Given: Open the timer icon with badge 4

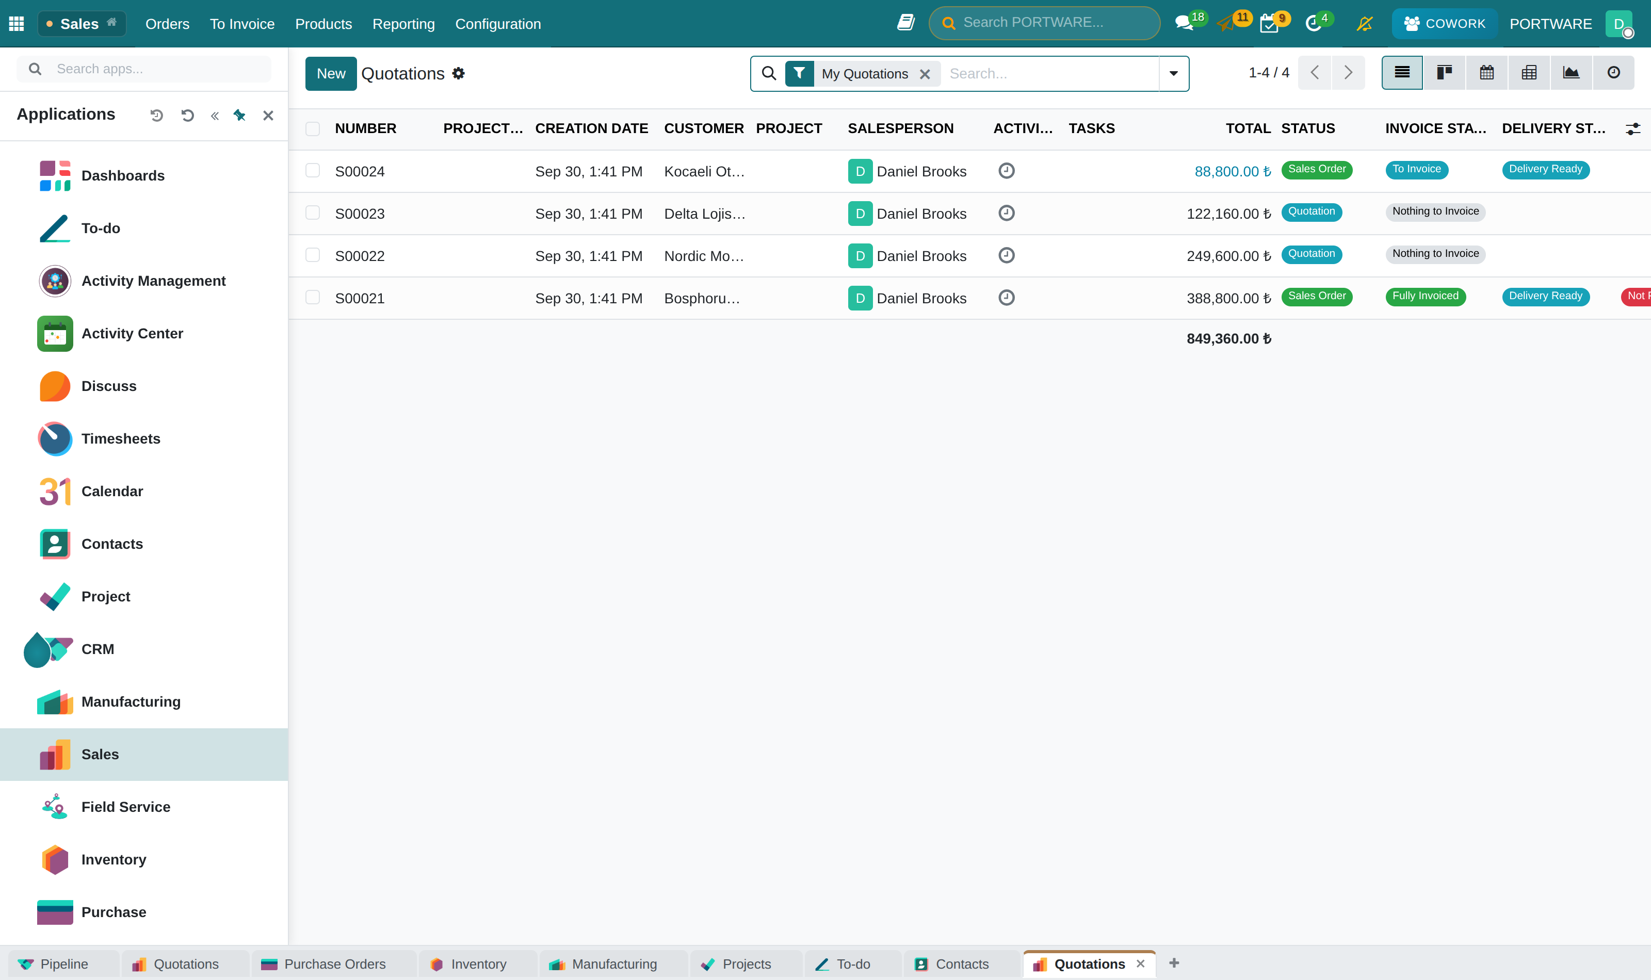Looking at the screenshot, I should (1314, 24).
